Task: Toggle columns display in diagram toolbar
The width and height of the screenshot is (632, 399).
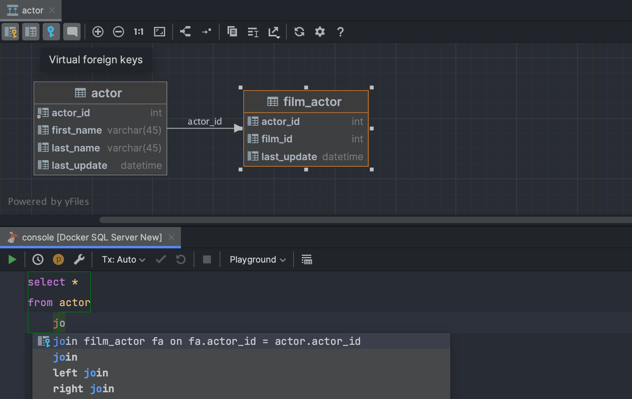Action: (31, 32)
